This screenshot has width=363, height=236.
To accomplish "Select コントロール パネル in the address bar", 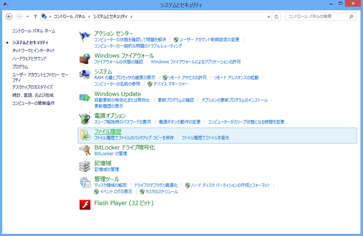I will coord(69,17).
